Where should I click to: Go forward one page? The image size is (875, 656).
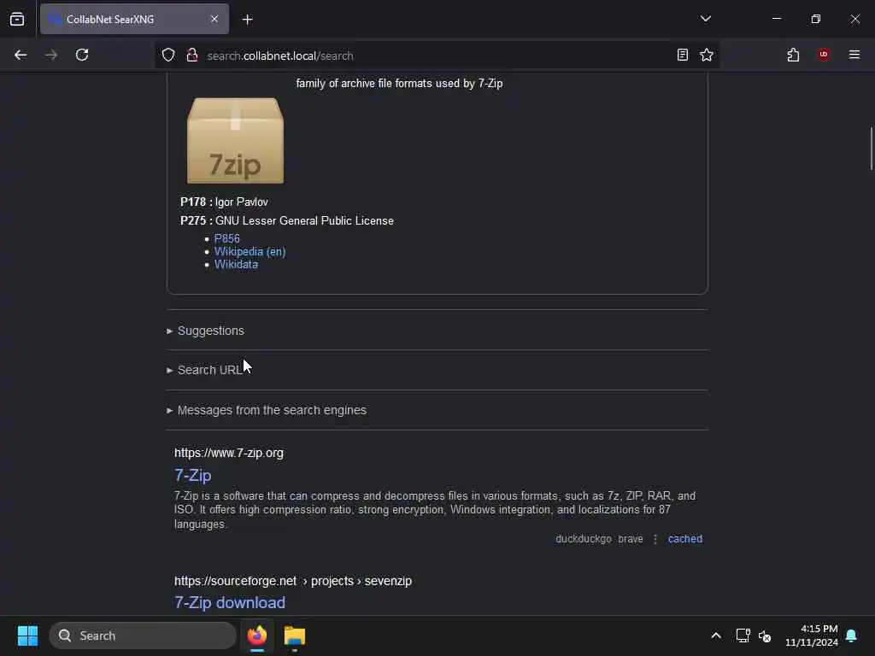point(51,55)
